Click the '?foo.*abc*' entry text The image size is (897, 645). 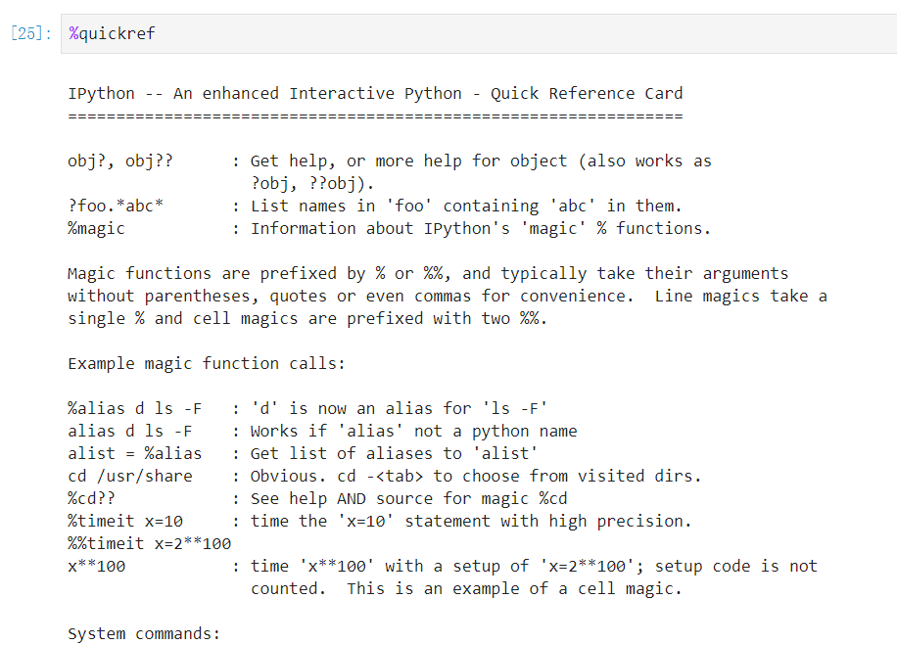click(x=115, y=207)
